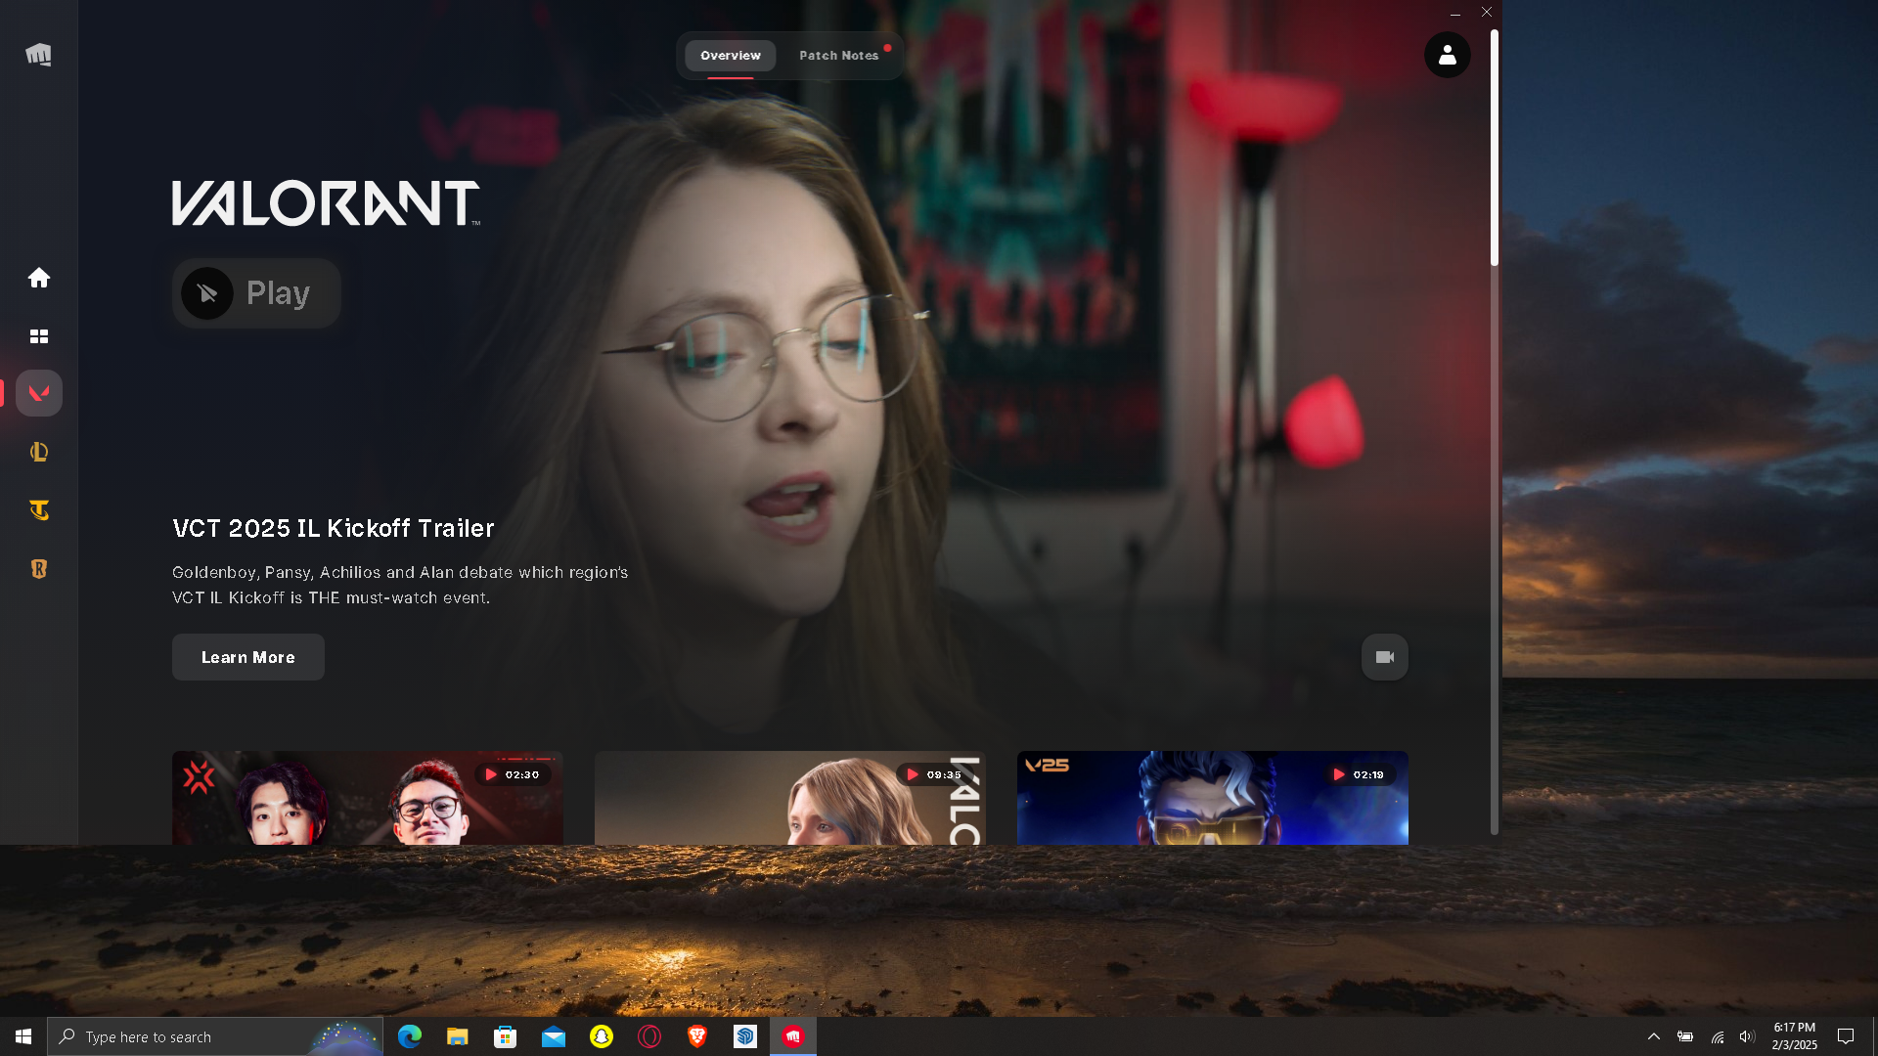Open File Explorer from the taskbar
1878x1056 pixels.
tap(458, 1036)
